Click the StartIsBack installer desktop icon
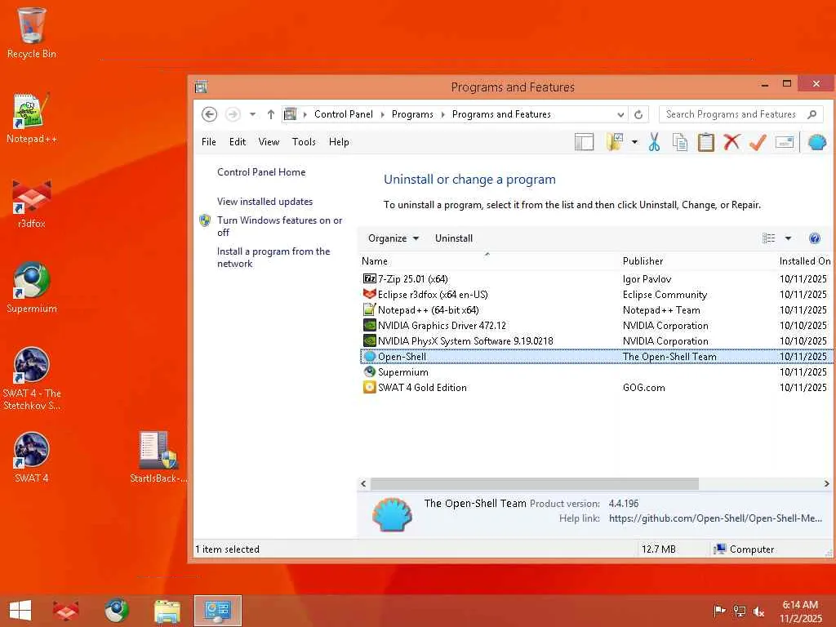 158,457
